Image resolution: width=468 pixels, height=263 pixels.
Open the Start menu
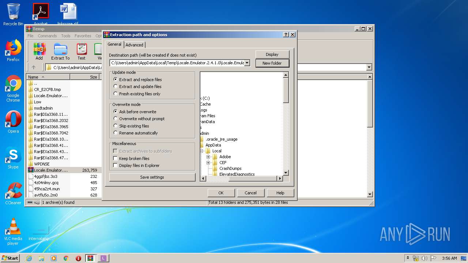pyautogui.click(x=10, y=258)
